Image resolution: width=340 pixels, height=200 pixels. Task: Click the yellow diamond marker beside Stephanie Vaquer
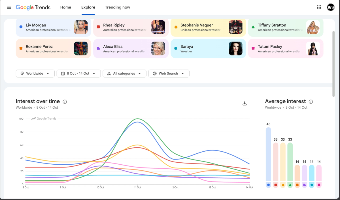click(176, 27)
